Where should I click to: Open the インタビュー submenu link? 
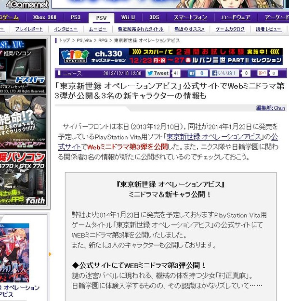click(x=66, y=29)
